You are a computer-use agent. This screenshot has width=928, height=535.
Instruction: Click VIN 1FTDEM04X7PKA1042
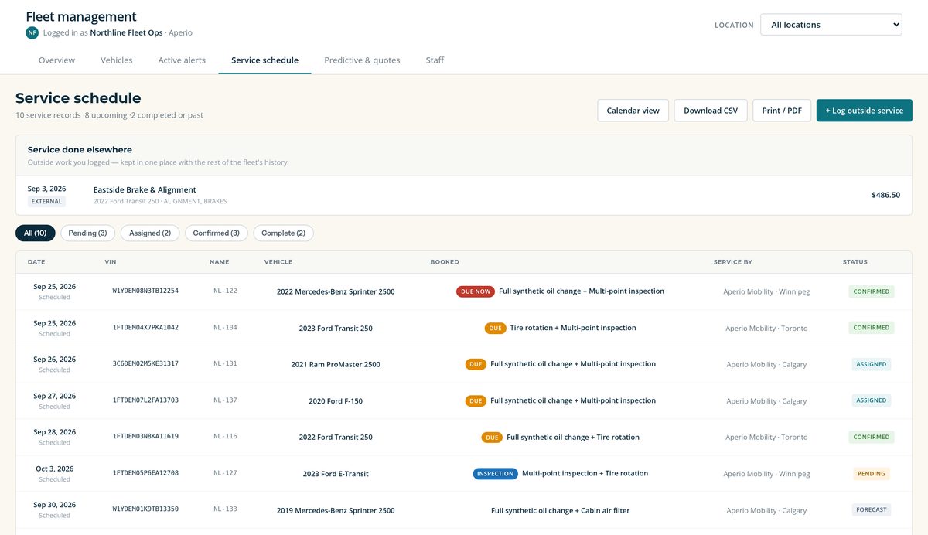145,328
